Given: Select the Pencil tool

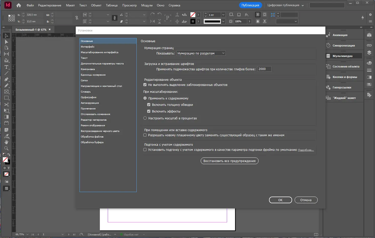Looking at the screenshot, I should click(x=6, y=85).
